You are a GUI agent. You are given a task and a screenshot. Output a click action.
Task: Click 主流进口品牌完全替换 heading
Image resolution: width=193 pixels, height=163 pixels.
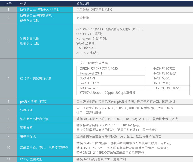click(x=92, y=63)
